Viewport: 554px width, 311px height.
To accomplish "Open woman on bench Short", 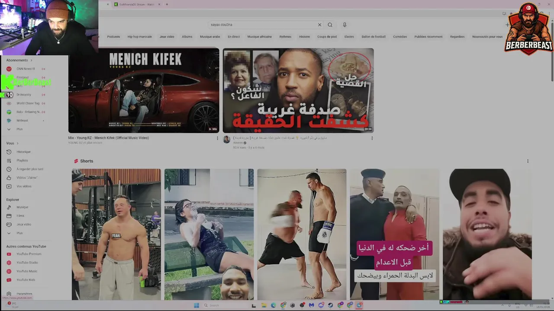I will pyautogui.click(x=209, y=234).
